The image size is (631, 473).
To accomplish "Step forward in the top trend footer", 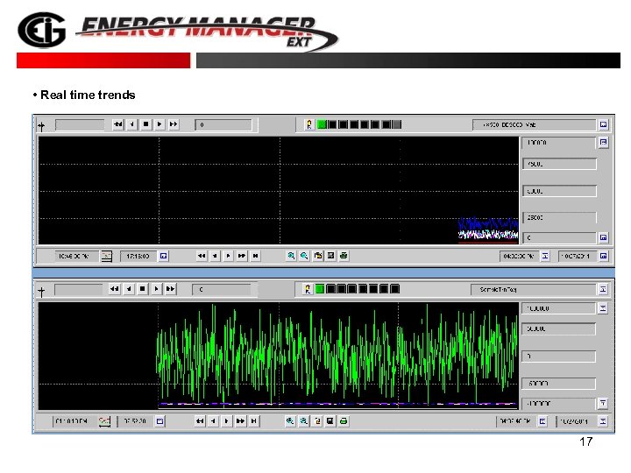I will [228, 256].
